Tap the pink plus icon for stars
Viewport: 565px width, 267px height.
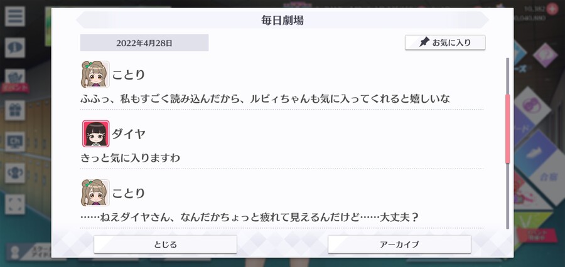point(552,9)
